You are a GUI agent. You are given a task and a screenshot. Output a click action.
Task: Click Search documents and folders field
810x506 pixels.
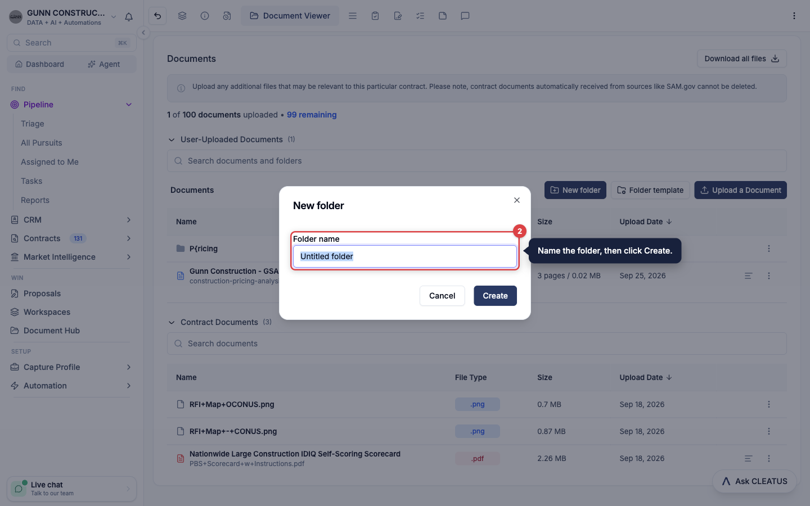coord(477,161)
